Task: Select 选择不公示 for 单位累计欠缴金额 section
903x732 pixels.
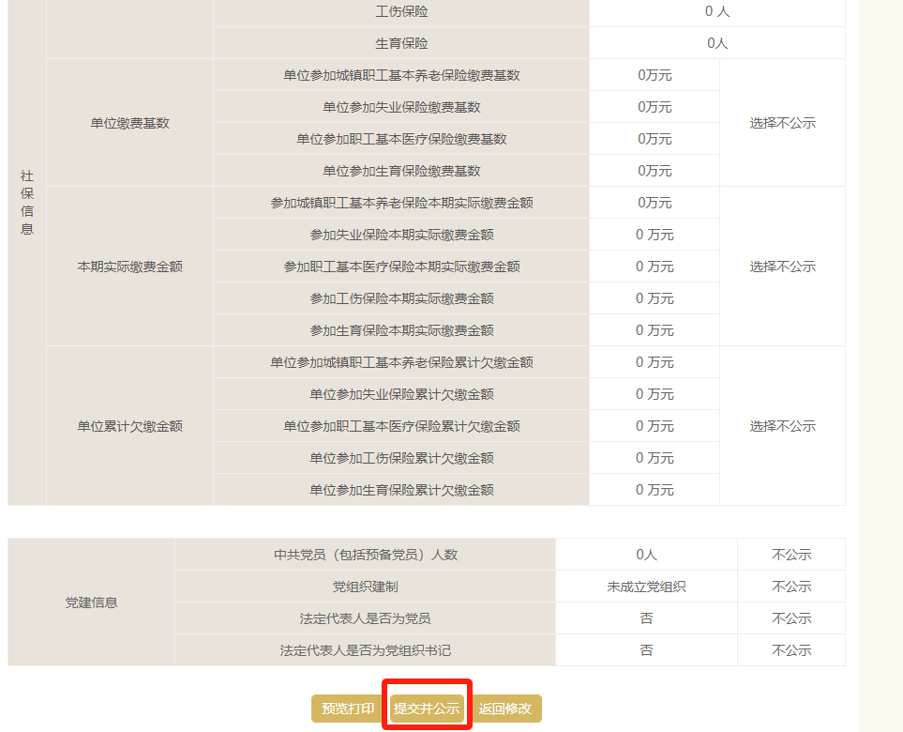Action: (783, 425)
